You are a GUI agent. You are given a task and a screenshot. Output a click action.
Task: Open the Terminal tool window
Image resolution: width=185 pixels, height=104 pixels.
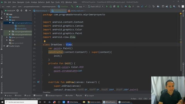coord(38,96)
